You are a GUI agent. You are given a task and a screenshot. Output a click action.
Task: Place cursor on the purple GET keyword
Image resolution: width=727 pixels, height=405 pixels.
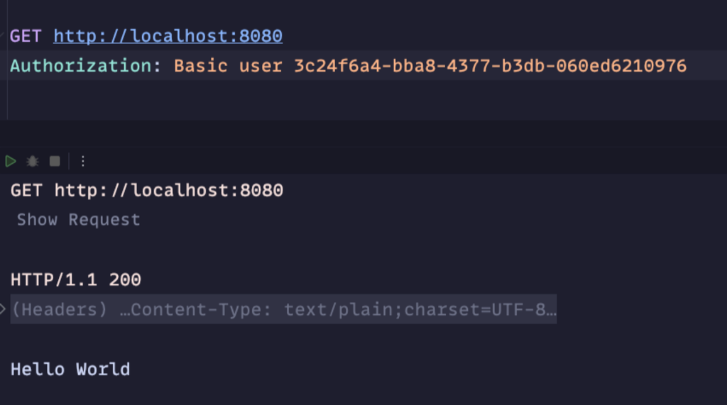pyautogui.click(x=26, y=36)
